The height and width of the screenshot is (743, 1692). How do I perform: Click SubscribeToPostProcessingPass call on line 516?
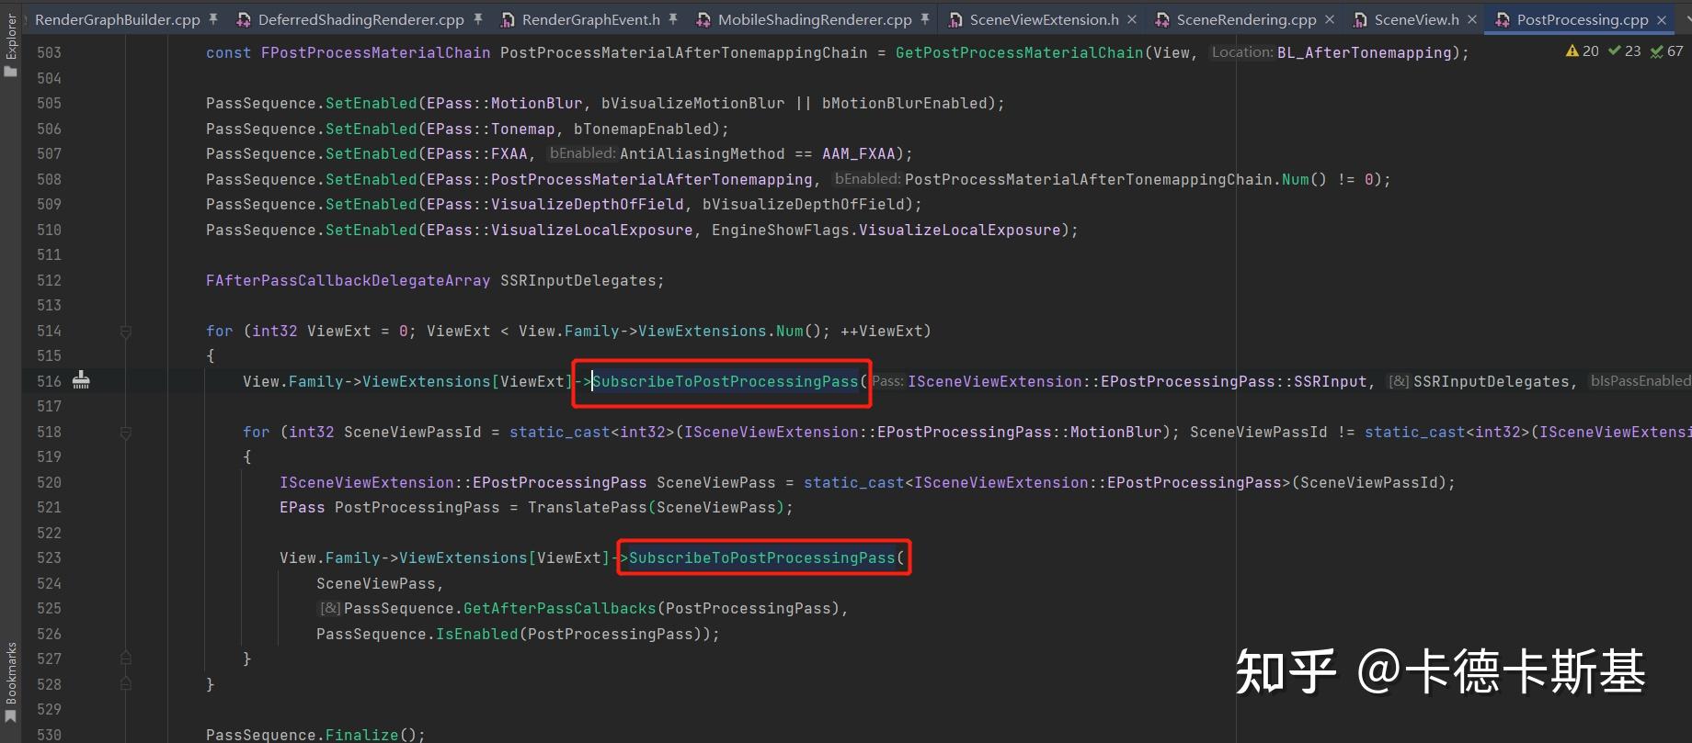(x=725, y=381)
